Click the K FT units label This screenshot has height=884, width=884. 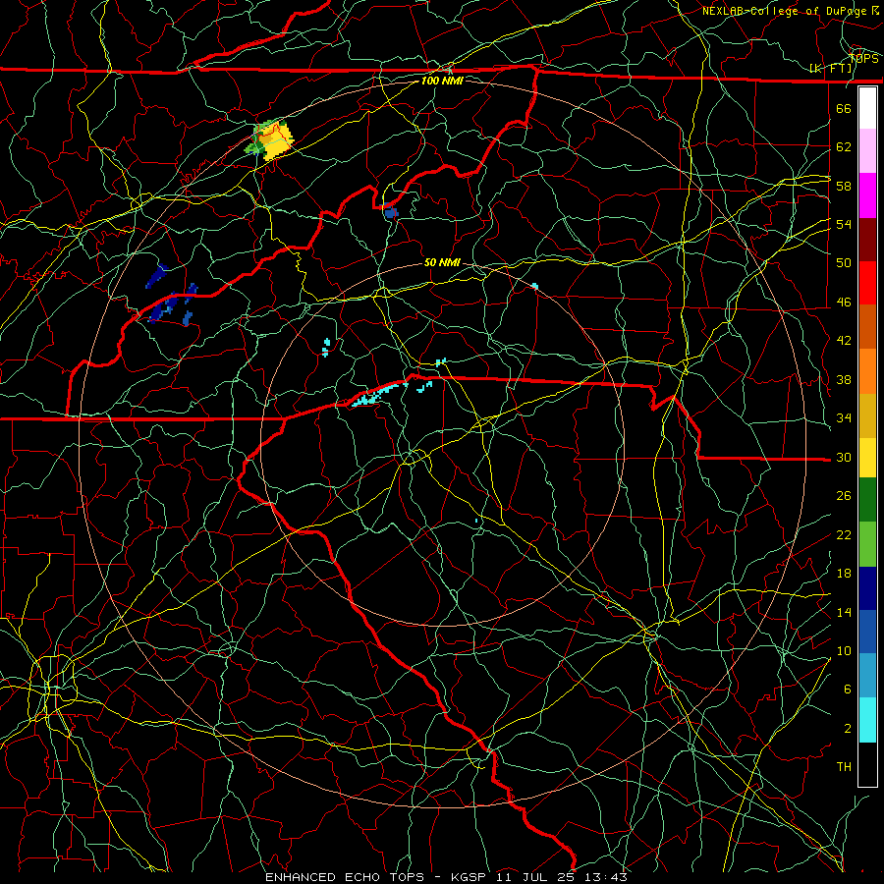831,69
